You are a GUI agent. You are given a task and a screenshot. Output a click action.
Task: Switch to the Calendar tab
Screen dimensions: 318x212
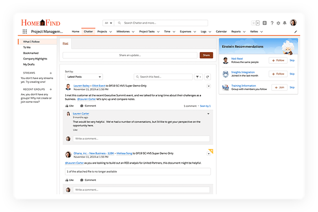click(221, 32)
